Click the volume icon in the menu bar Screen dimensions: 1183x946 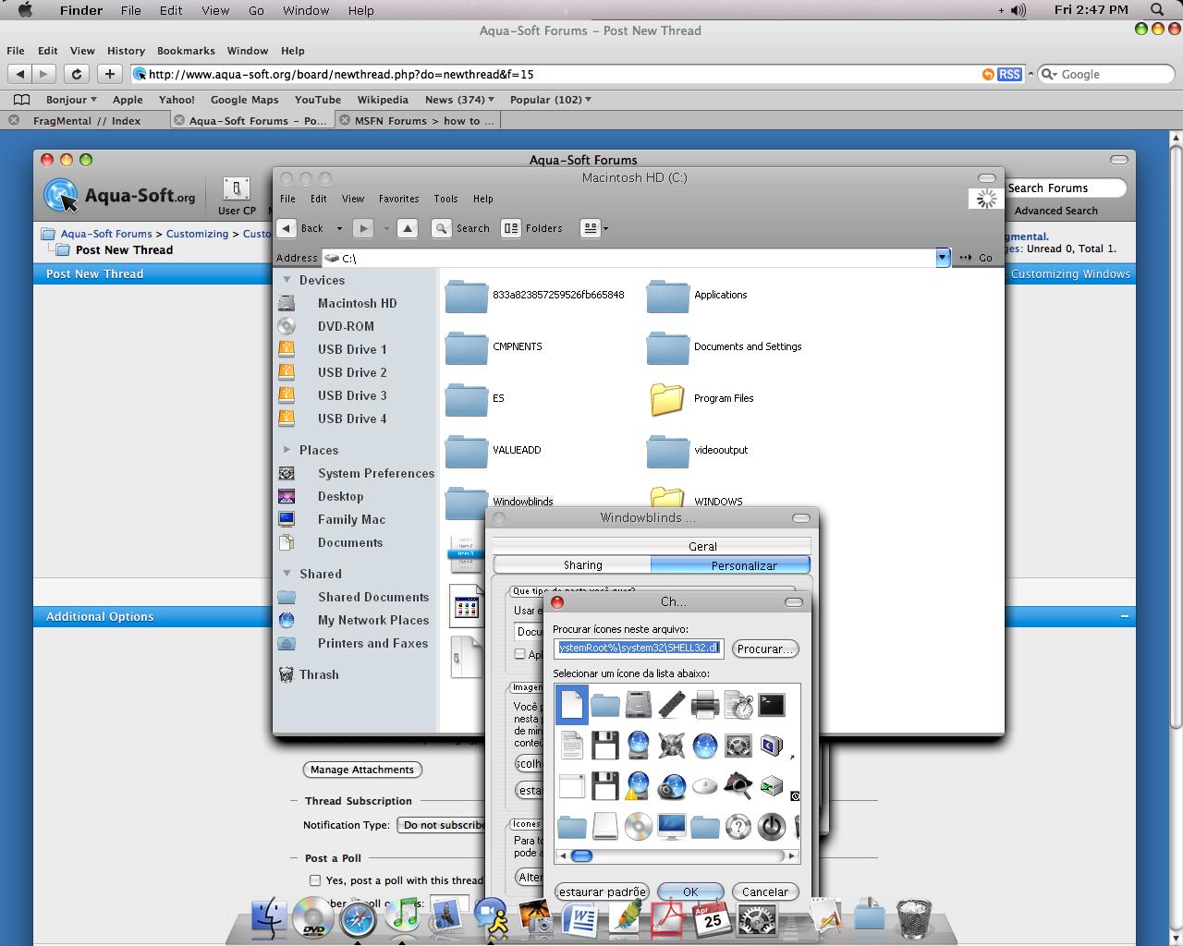1018,10
